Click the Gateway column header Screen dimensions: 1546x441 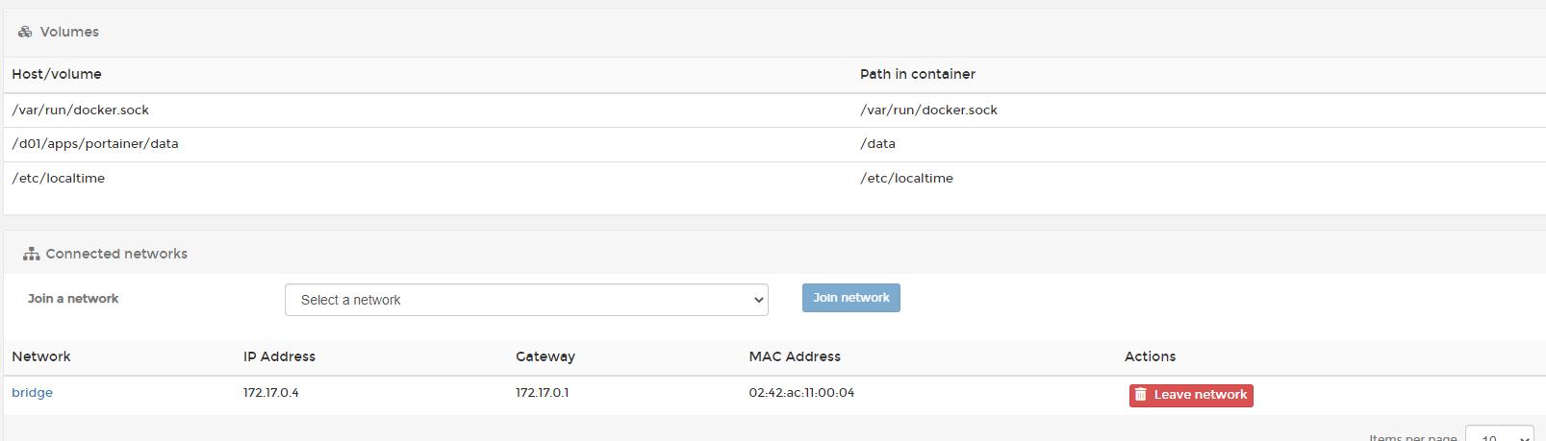coord(545,356)
